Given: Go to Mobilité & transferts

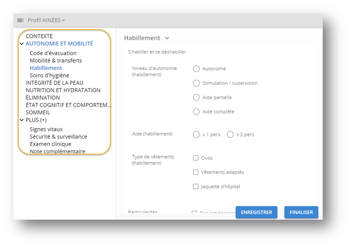Looking at the screenshot, I should [x=55, y=61].
